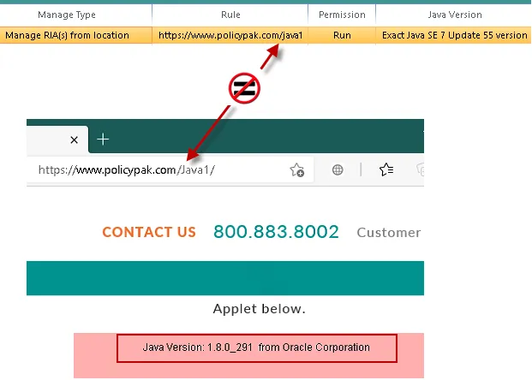Select the Manage RIA(s) from location row

pos(266,35)
